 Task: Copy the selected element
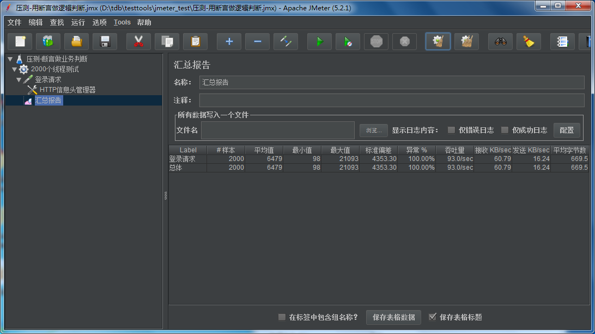click(x=167, y=41)
